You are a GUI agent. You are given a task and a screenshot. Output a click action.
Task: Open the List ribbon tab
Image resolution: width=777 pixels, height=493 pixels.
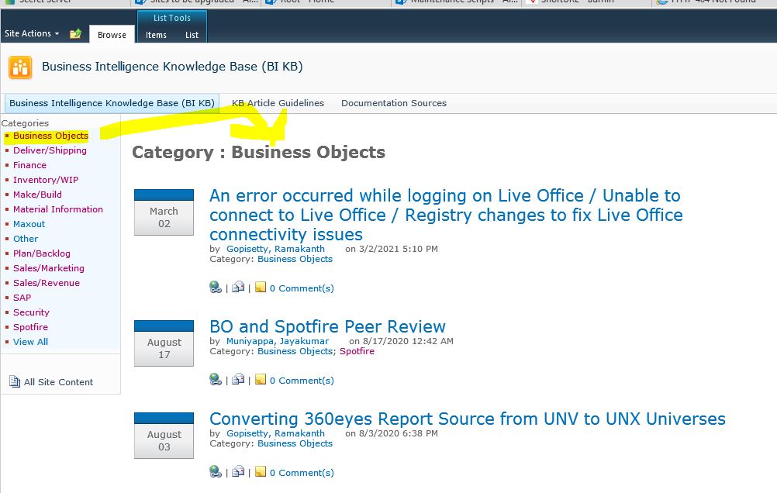[192, 35]
